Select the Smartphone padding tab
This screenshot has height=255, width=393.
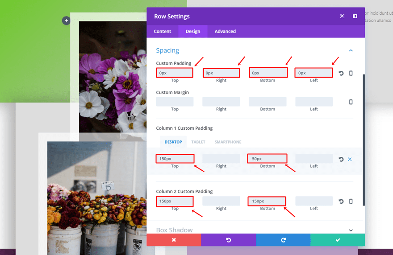click(228, 142)
